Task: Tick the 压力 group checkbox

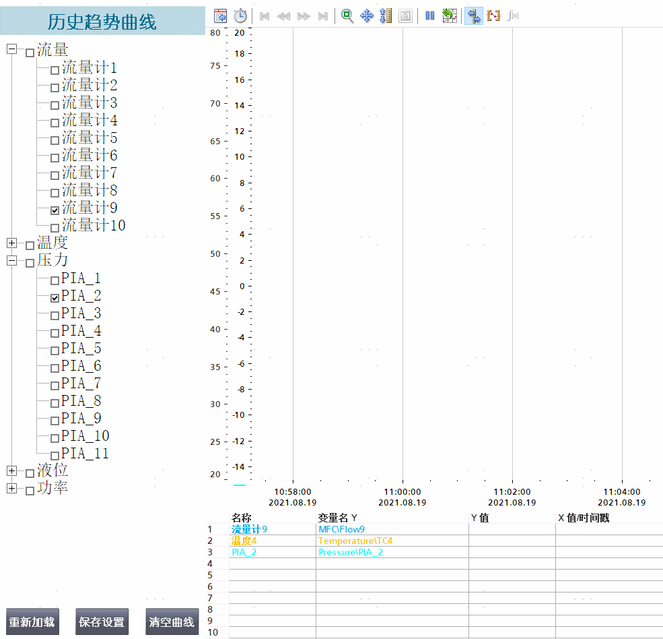Action: pyautogui.click(x=30, y=263)
